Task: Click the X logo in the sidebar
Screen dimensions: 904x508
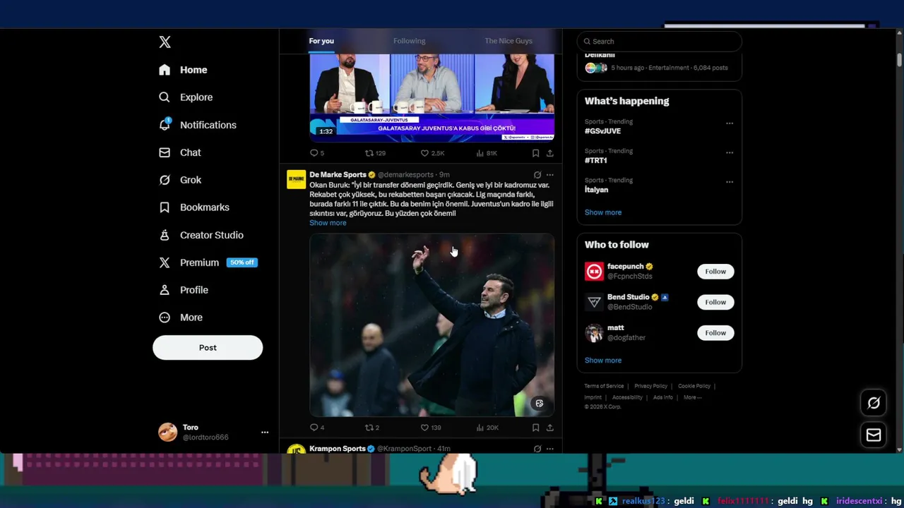Action: pos(165,42)
